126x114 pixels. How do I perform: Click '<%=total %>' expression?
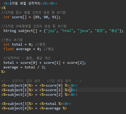point(51,104)
